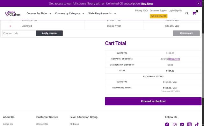Focus the Coupon code field
This screenshot has width=204, height=126.
(19, 33)
